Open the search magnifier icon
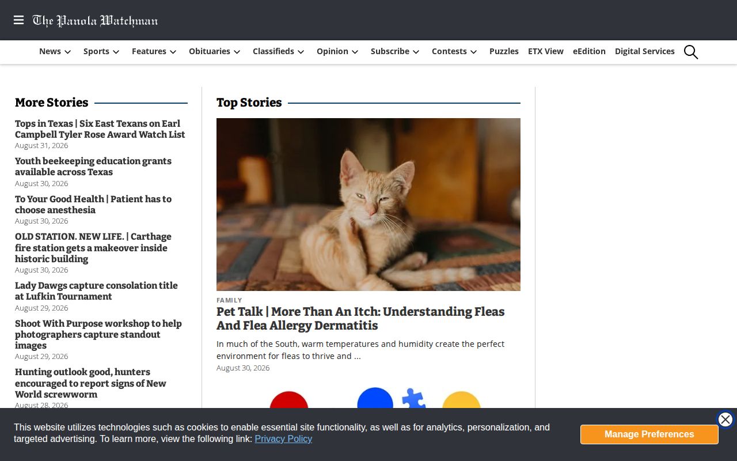 (691, 52)
